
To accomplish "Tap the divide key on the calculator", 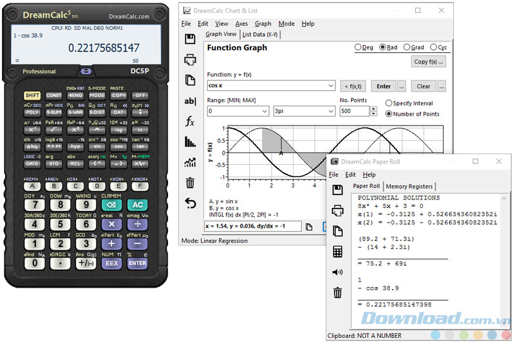I will point(137,224).
